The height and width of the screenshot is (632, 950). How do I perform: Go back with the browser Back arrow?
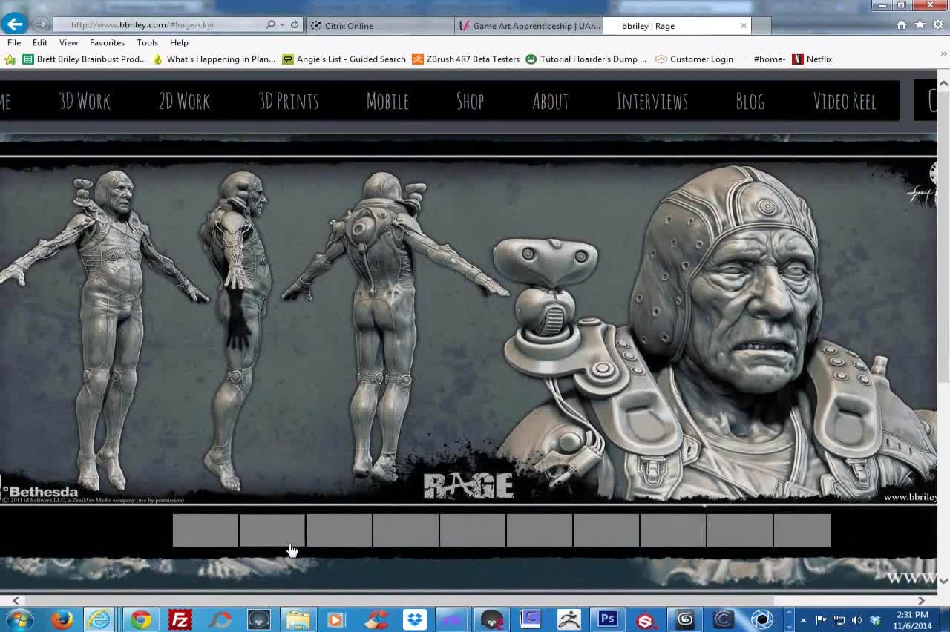tap(14, 24)
